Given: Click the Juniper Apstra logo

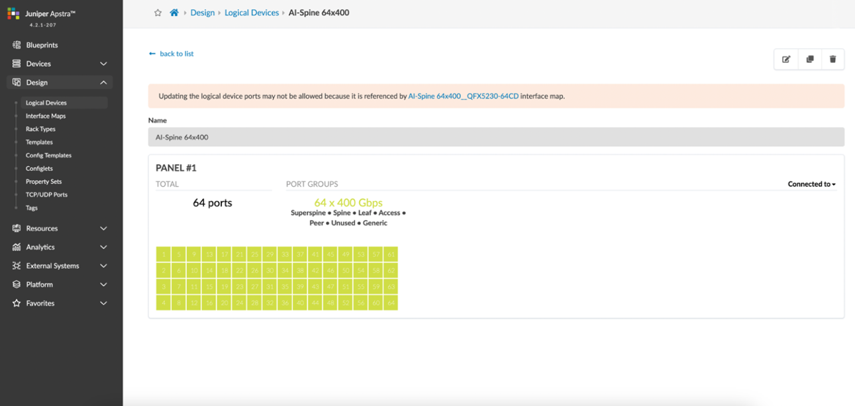Looking at the screenshot, I should click(x=13, y=13).
